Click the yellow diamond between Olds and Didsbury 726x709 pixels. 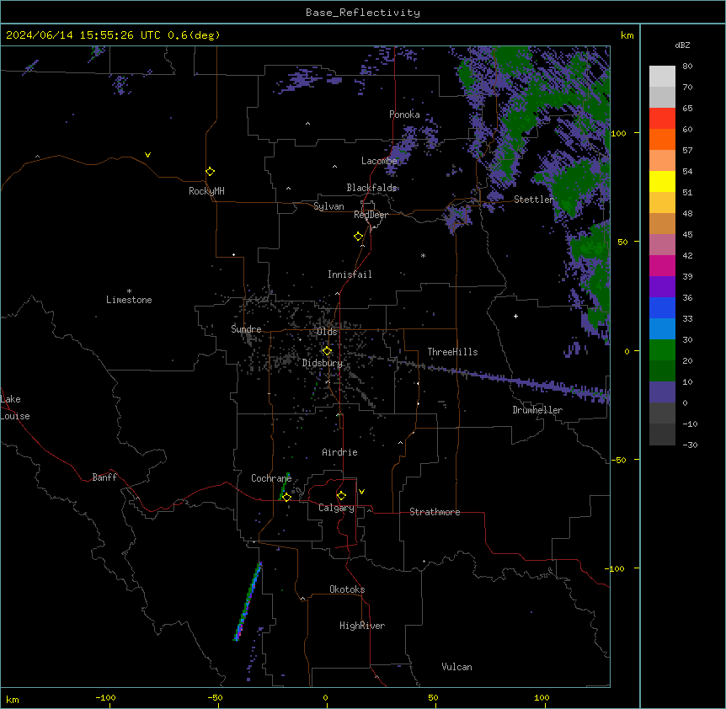[327, 351]
